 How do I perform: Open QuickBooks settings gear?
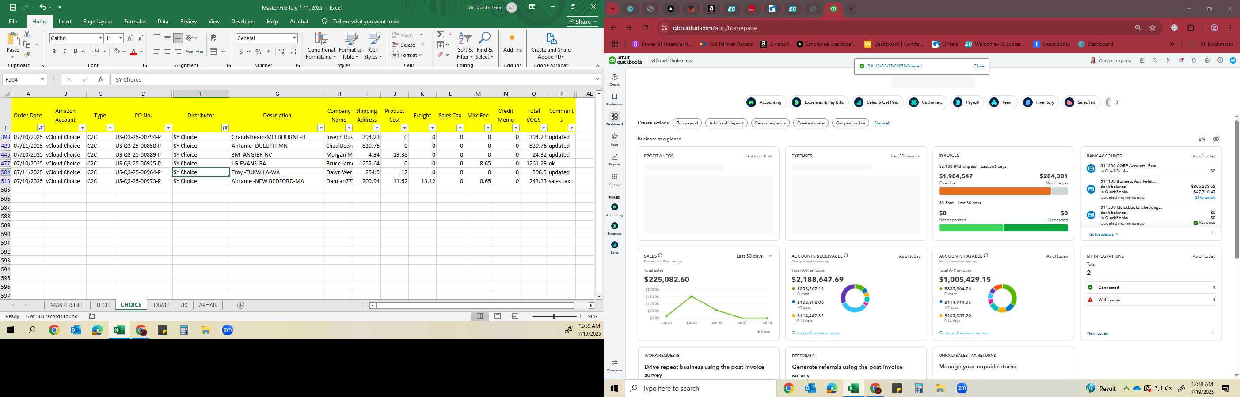1207,60
